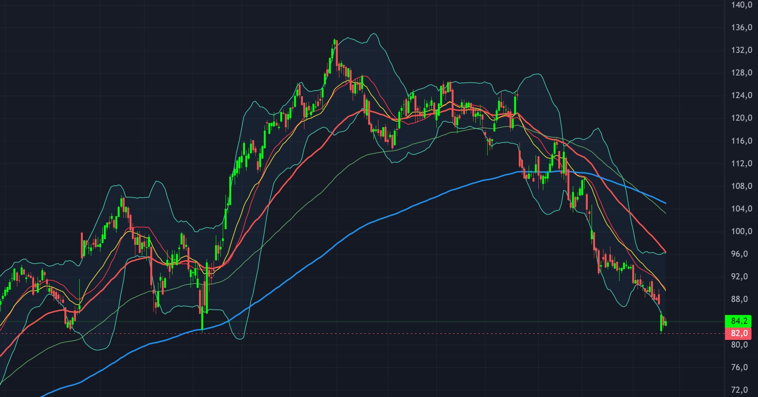Select the upper Bollinger band's highest peak
The height and width of the screenshot is (397, 758).
(373, 34)
